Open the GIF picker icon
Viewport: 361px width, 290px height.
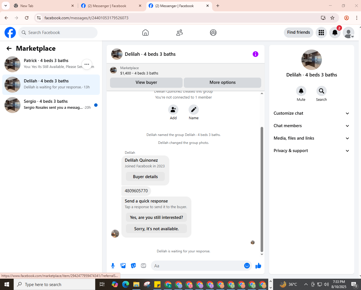143,266
